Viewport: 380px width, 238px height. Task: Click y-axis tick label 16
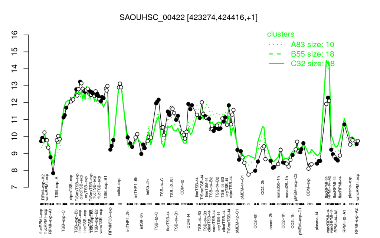coord(15,35)
